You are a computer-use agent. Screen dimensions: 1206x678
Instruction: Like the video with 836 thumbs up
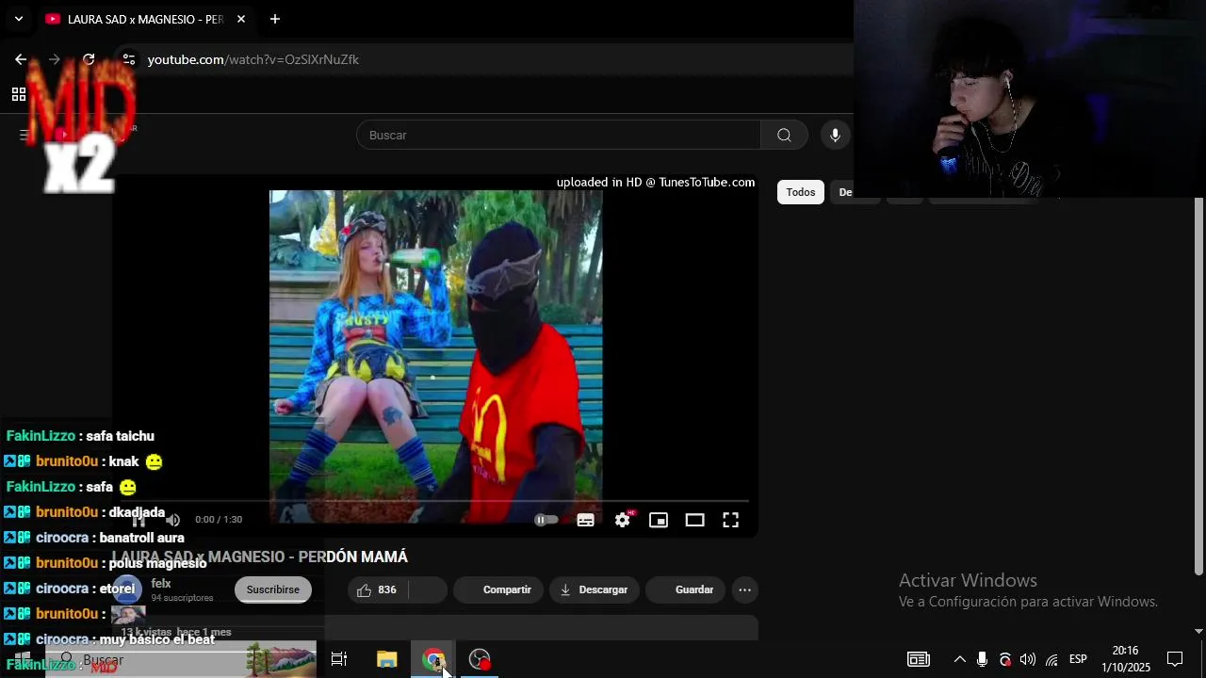point(376,589)
